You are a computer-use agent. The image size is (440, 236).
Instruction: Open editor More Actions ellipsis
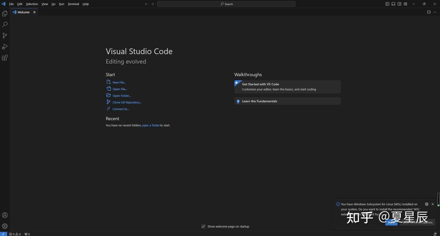pyautogui.click(x=435, y=12)
